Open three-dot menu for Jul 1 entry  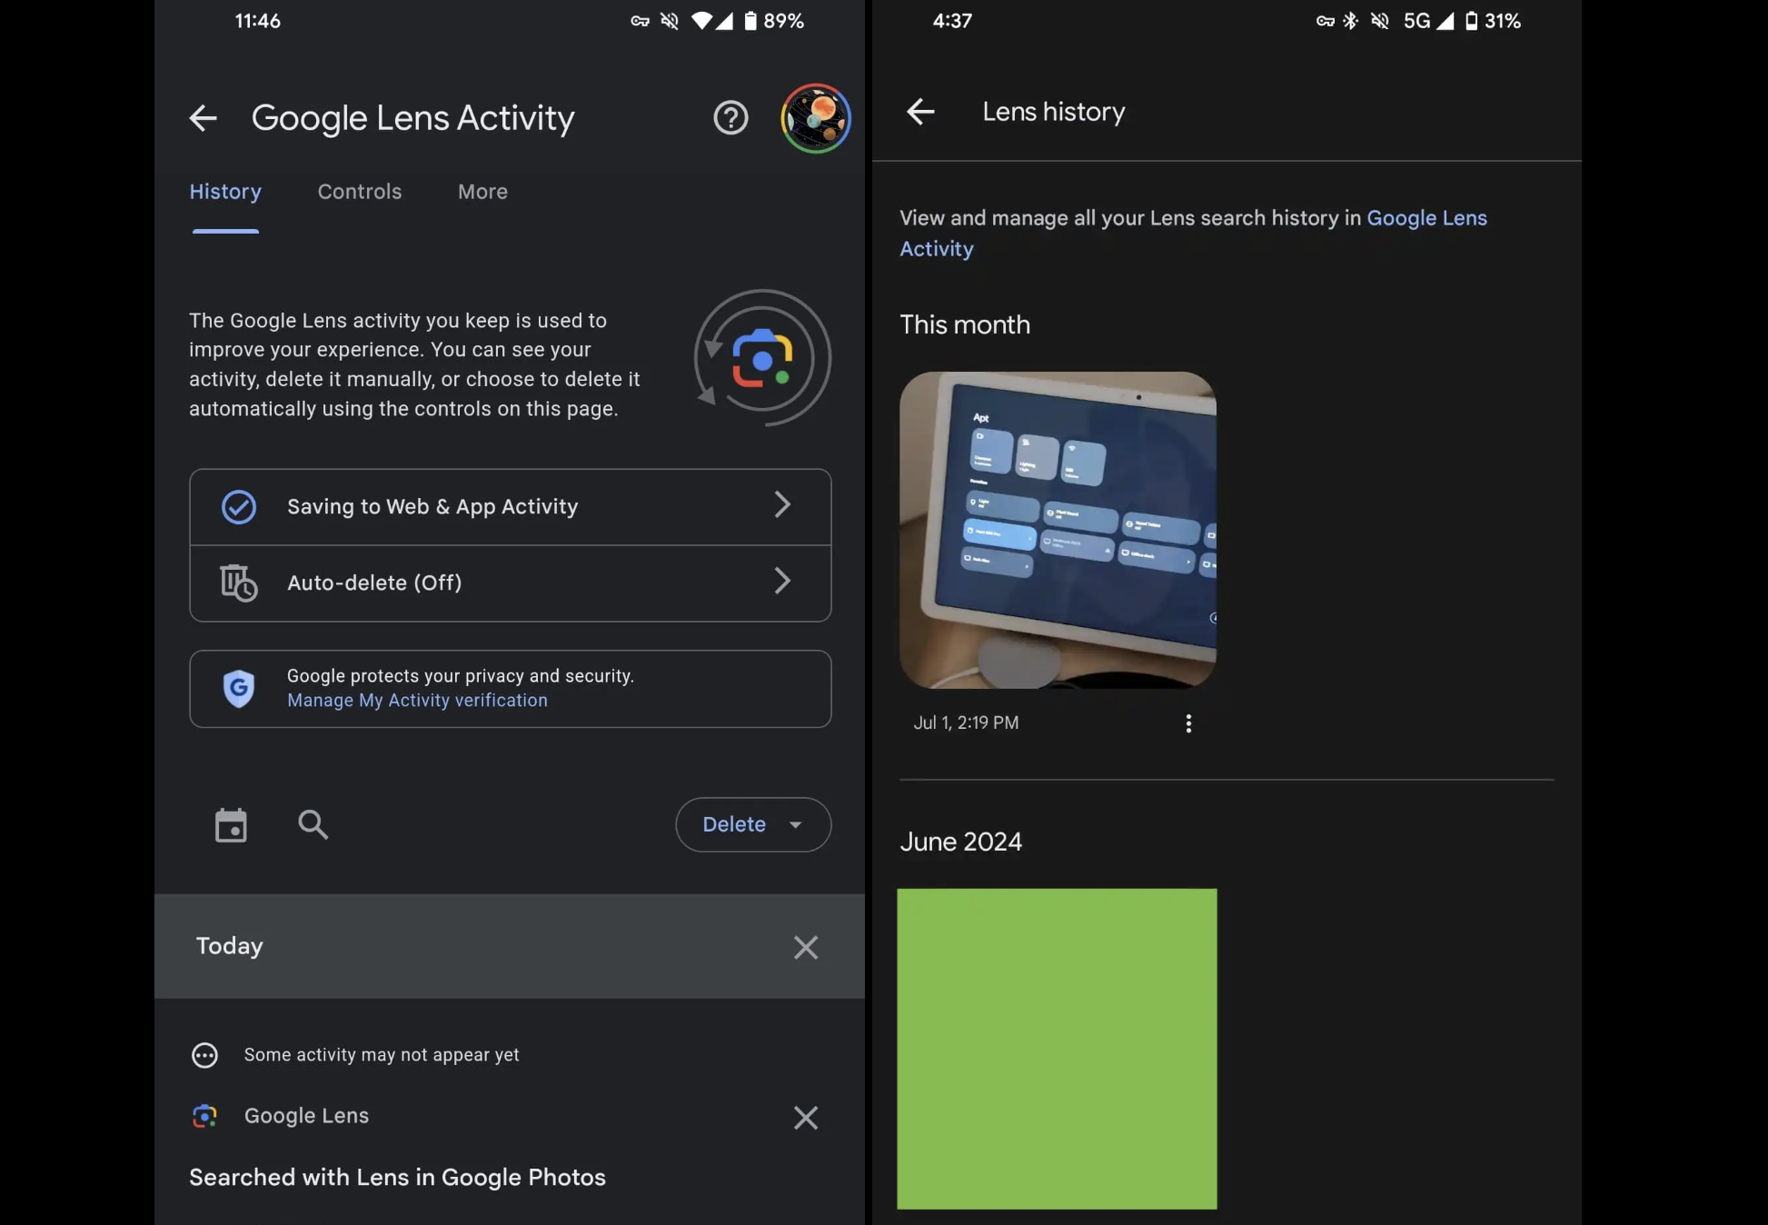[x=1188, y=723]
